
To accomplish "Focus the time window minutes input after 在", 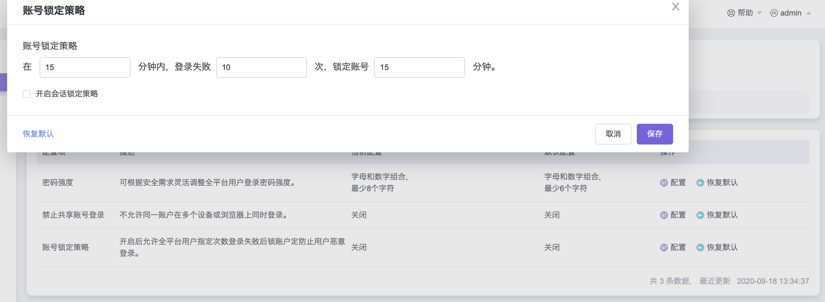I will [x=85, y=67].
